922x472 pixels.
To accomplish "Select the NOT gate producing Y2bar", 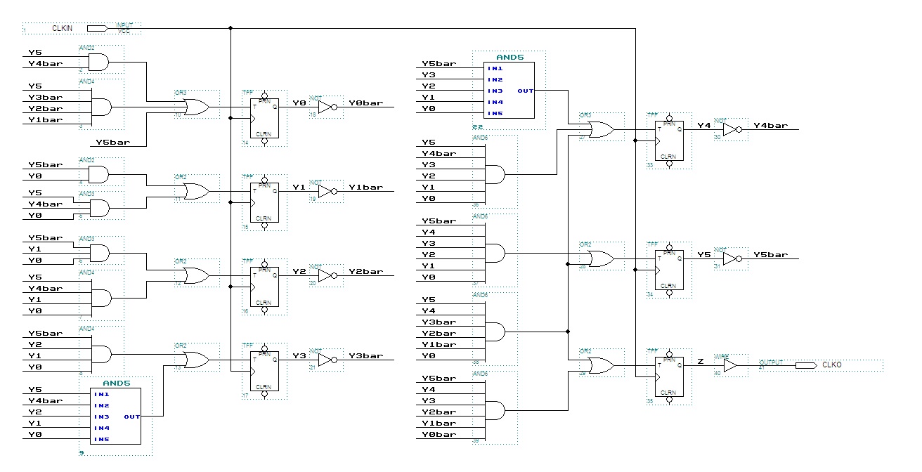I will pyautogui.click(x=327, y=276).
